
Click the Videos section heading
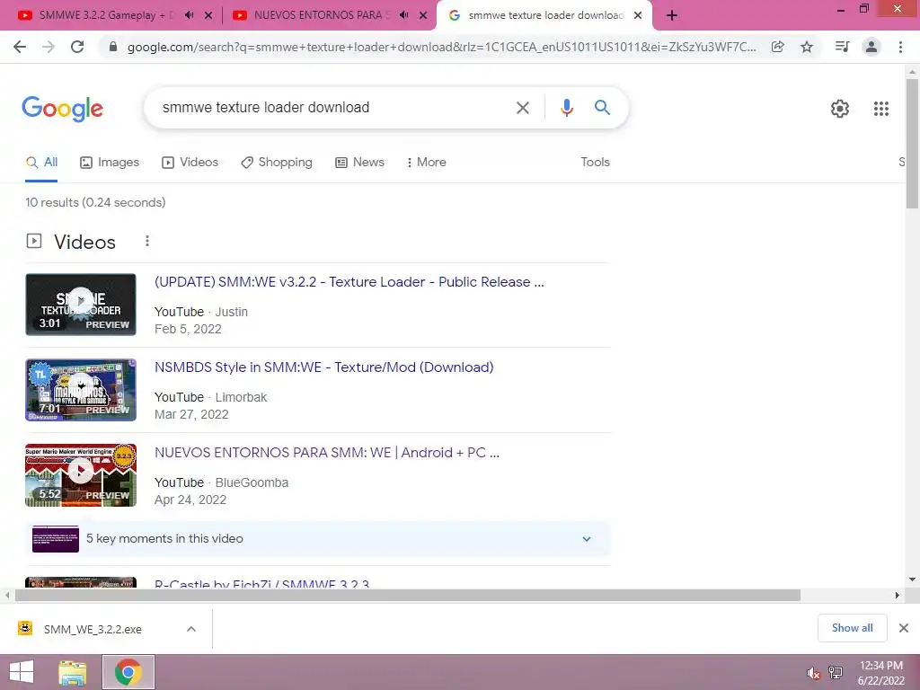click(84, 242)
